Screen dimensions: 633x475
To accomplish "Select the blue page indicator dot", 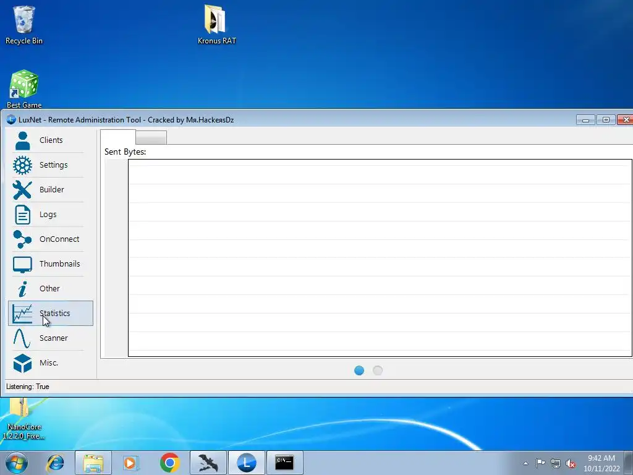I will pyautogui.click(x=359, y=370).
